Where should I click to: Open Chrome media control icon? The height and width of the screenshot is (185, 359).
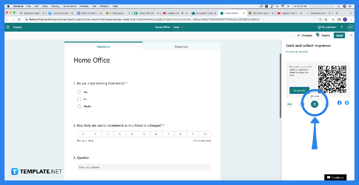333,19
